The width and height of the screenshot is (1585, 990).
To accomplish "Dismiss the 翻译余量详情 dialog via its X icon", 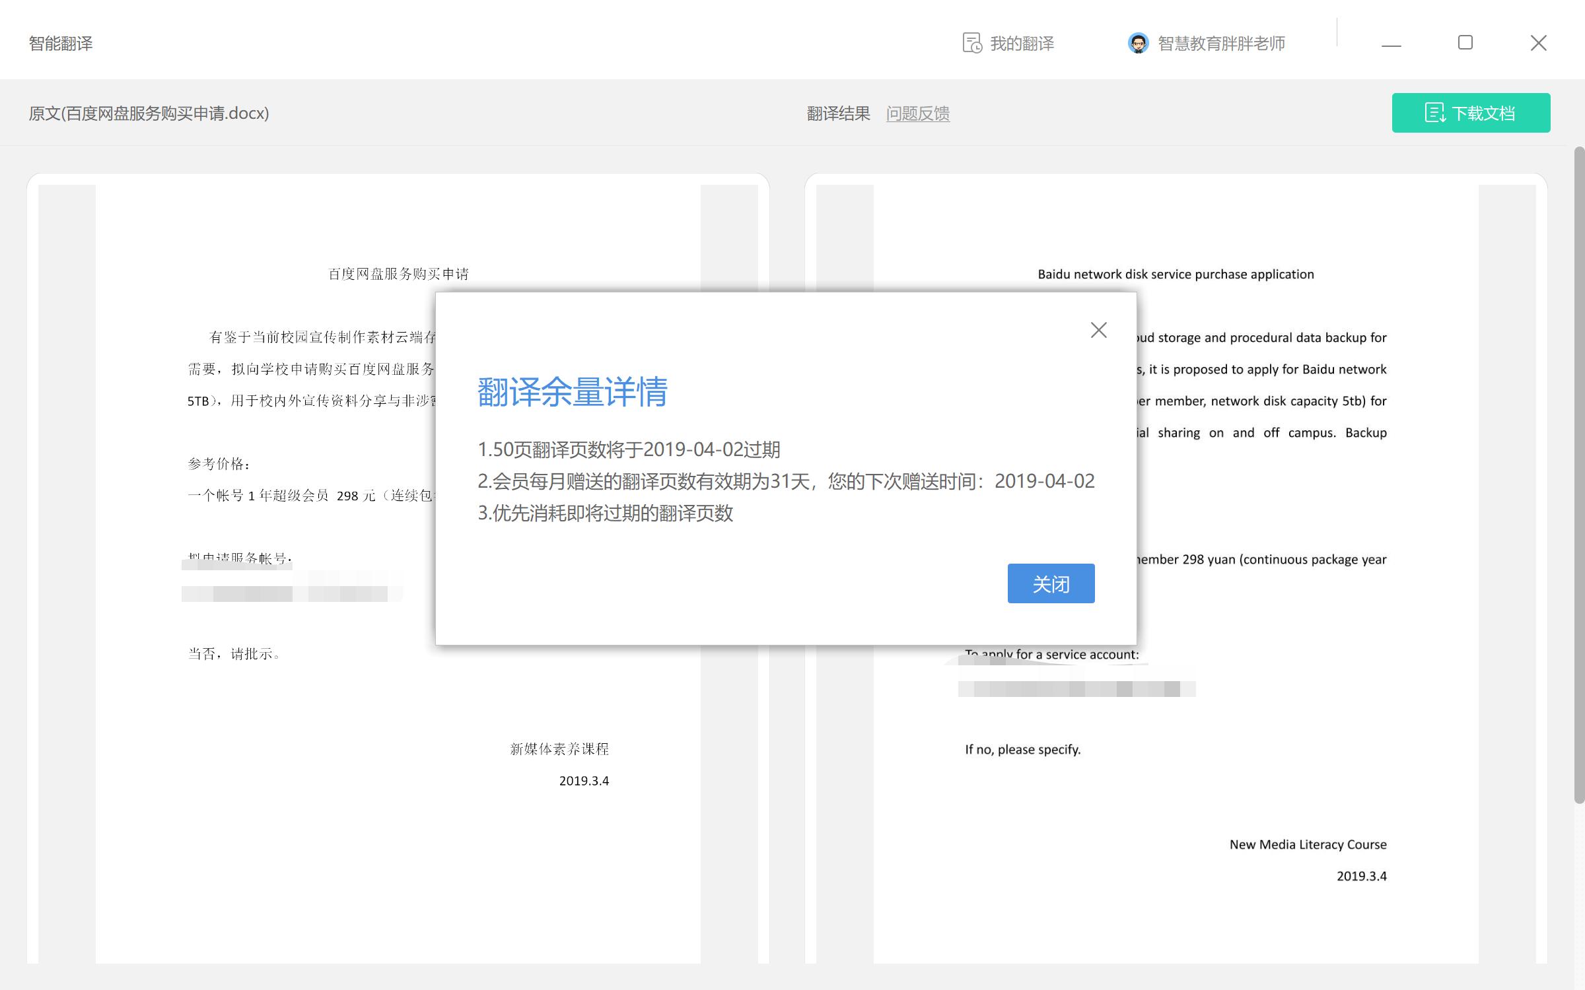I will [1098, 330].
